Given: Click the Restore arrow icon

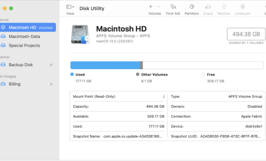Looking at the screenshot, I should [224, 7].
